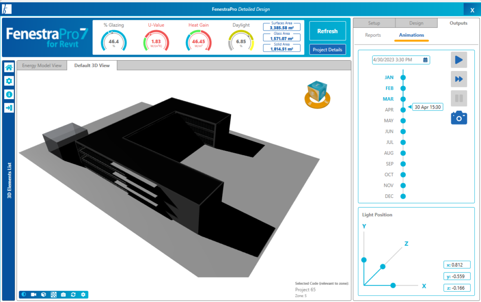Click the FenestraPro app icon in title bar

click(7, 9)
